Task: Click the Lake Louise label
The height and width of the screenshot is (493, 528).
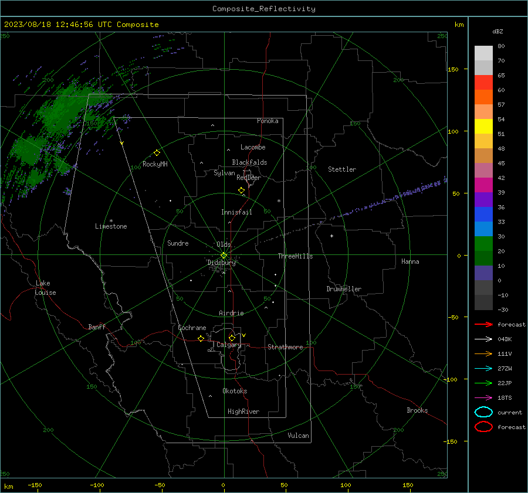Action: click(45, 288)
